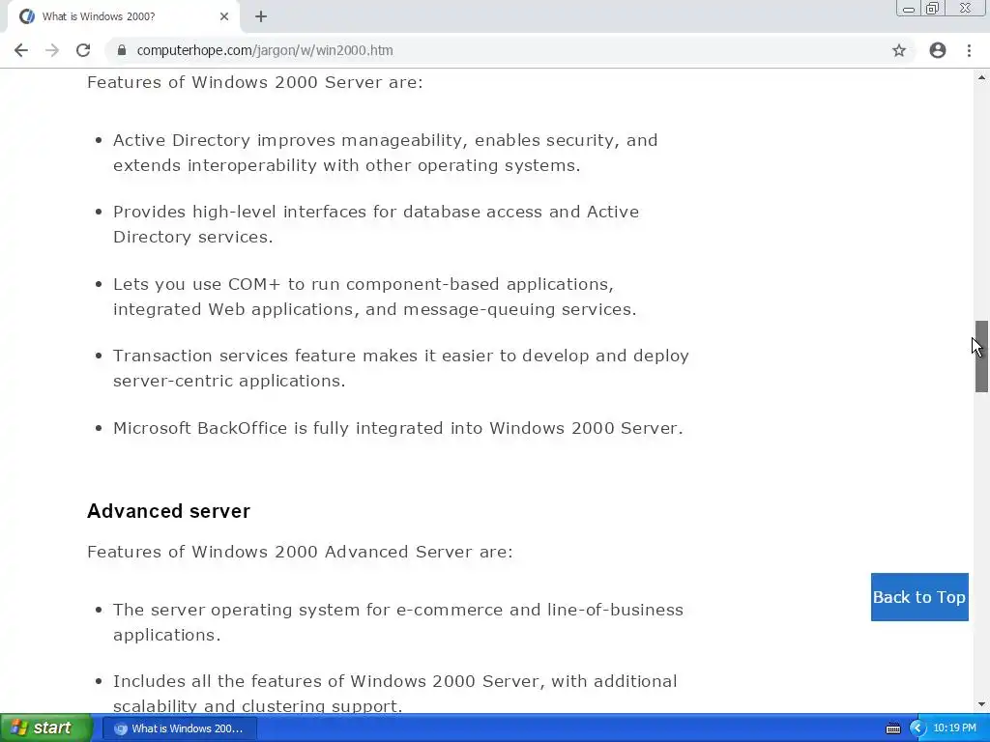Reload the current page
This screenshot has height=742, width=990.
pyautogui.click(x=83, y=50)
